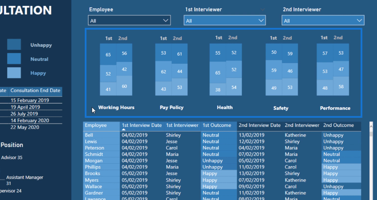Click Lewis's 2nd interview date 12/02/2019

click(251, 142)
